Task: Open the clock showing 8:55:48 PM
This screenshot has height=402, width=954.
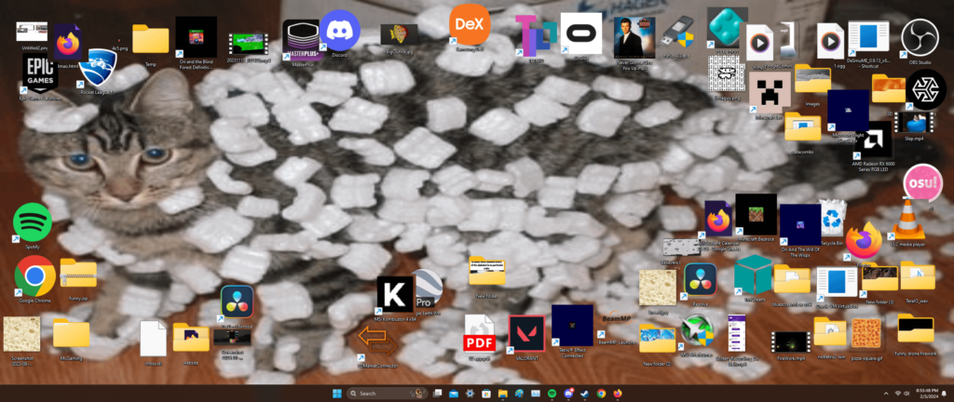Action: coord(925,394)
